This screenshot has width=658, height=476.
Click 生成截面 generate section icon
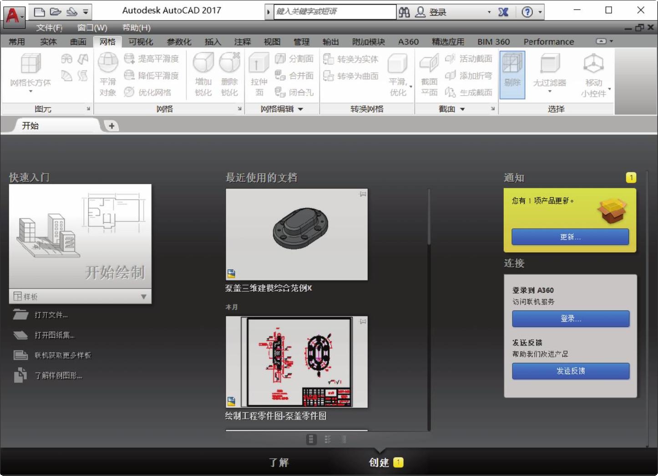(450, 92)
